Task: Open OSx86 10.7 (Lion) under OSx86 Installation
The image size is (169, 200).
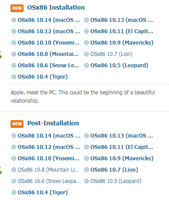Action: 111,54
